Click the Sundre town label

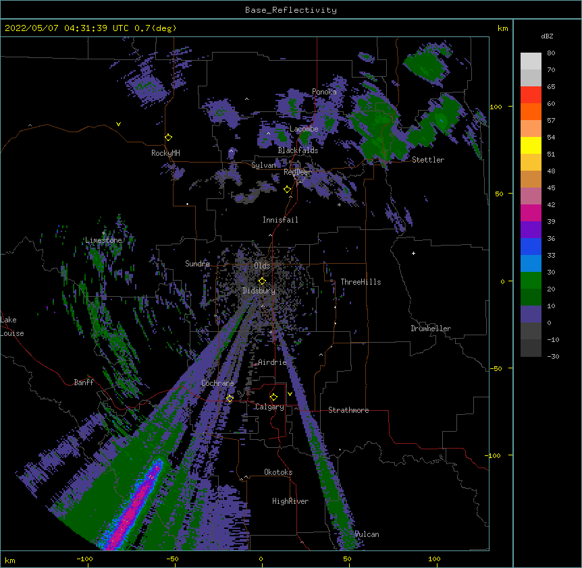coord(197,264)
